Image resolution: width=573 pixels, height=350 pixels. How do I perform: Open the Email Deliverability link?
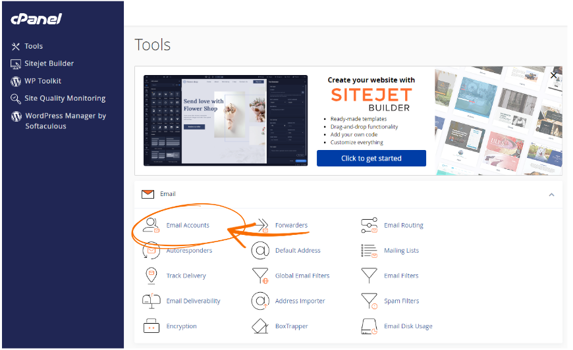click(x=194, y=301)
